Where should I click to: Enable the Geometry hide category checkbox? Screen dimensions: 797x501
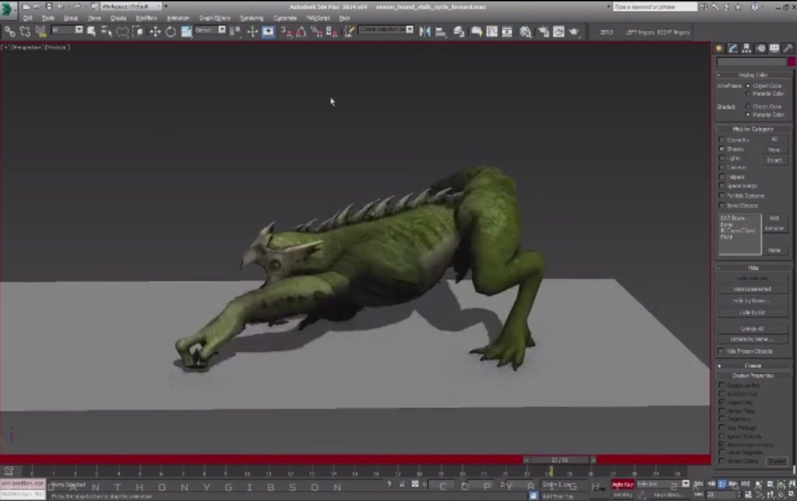coord(722,140)
